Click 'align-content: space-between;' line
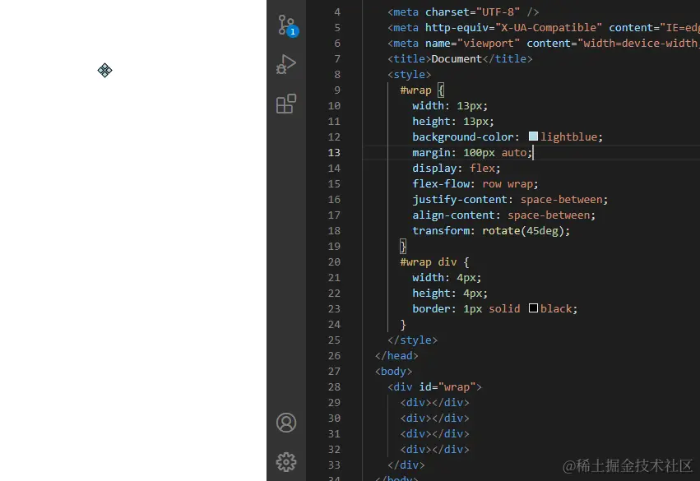 click(x=503, y=215)
